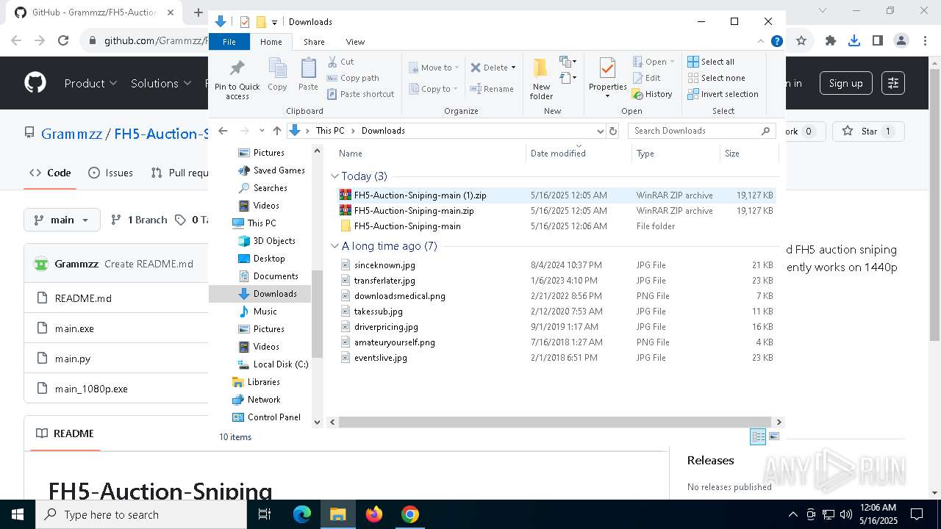
Task: Click quick access toolbar Properties icon
Action: point(245,22)
